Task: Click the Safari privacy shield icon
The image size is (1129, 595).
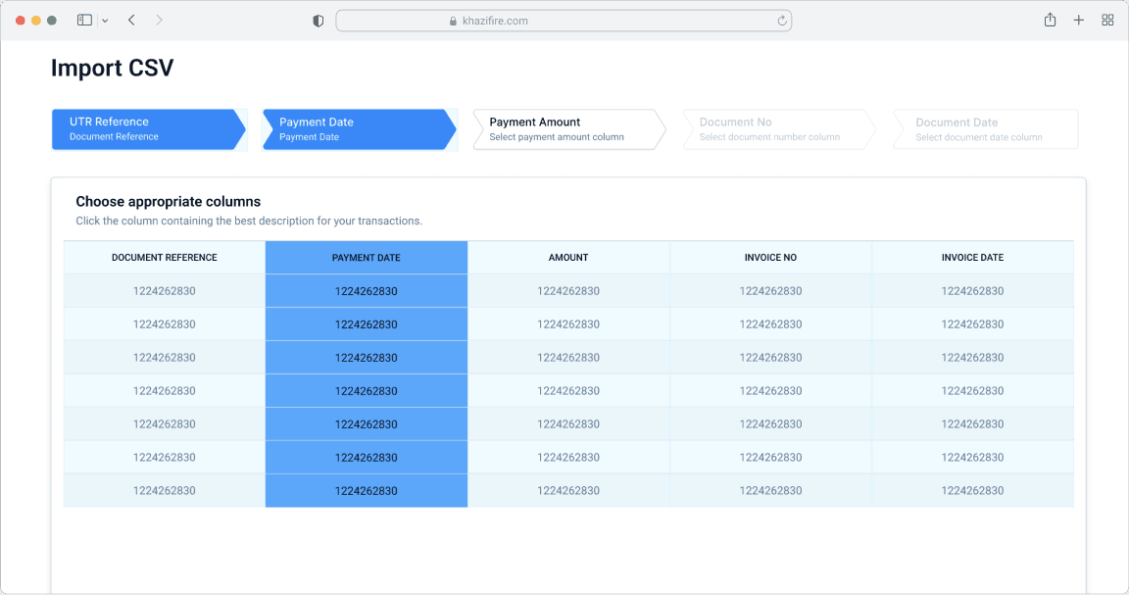Action: pos(318,20)
